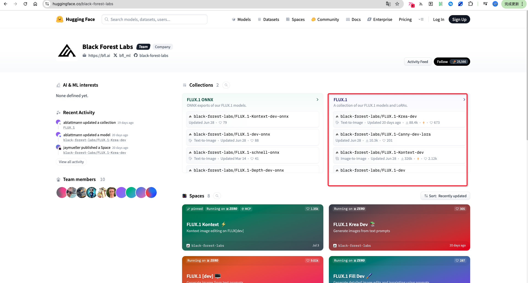This screenshot has width=528, height=283.
Task: Open the Datasets menu item
Action: coord(268,19)
